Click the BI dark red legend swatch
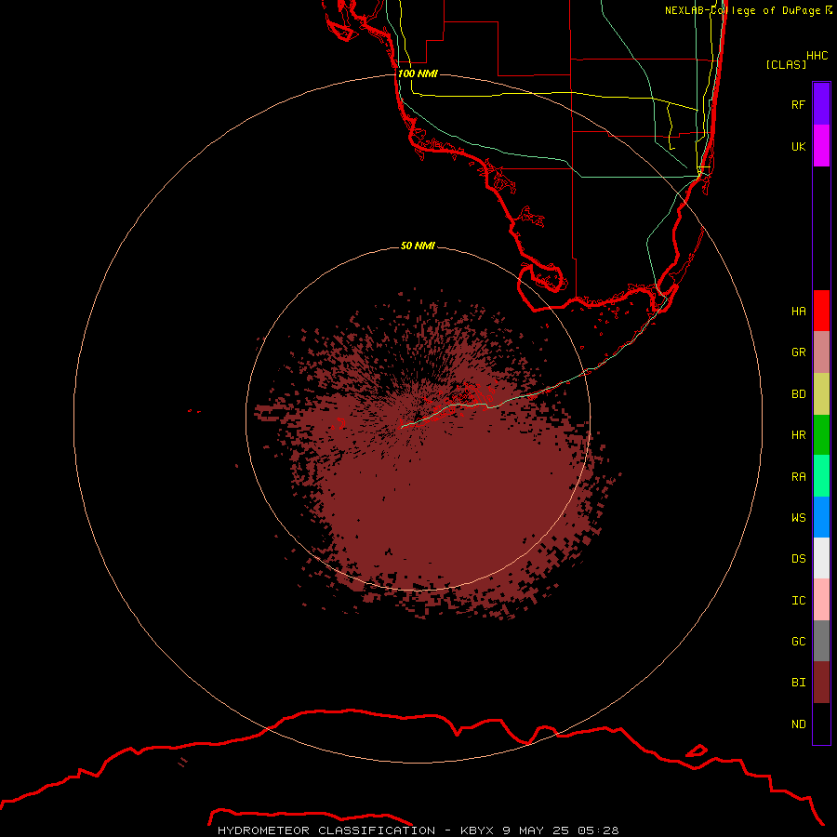 [x=821, y=683]
